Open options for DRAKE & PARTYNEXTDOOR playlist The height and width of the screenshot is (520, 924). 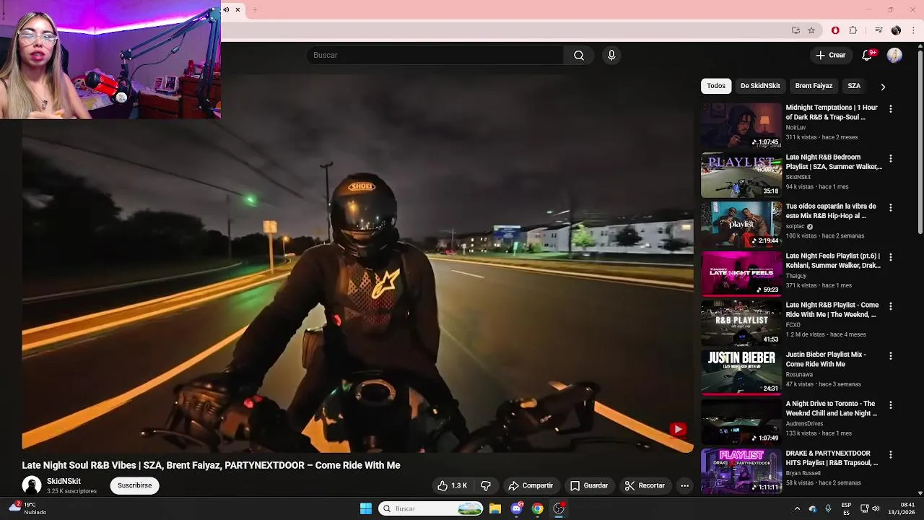[x=891, y=455]
